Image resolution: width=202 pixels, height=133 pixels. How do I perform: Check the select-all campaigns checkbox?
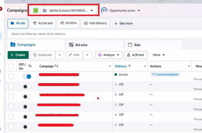coord(11,66)
